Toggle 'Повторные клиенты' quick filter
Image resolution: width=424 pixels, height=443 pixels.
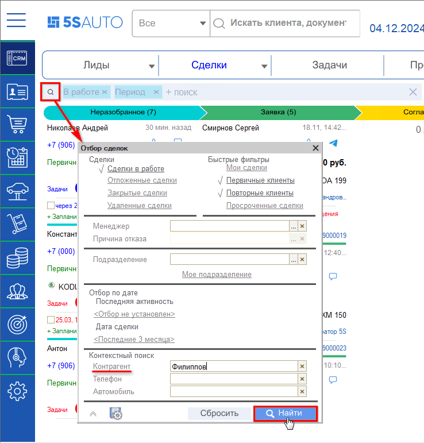click(x=260, y=193)
